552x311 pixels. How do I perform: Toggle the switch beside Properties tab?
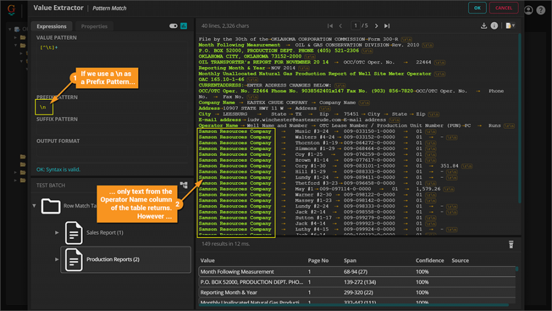coord(173,26)
